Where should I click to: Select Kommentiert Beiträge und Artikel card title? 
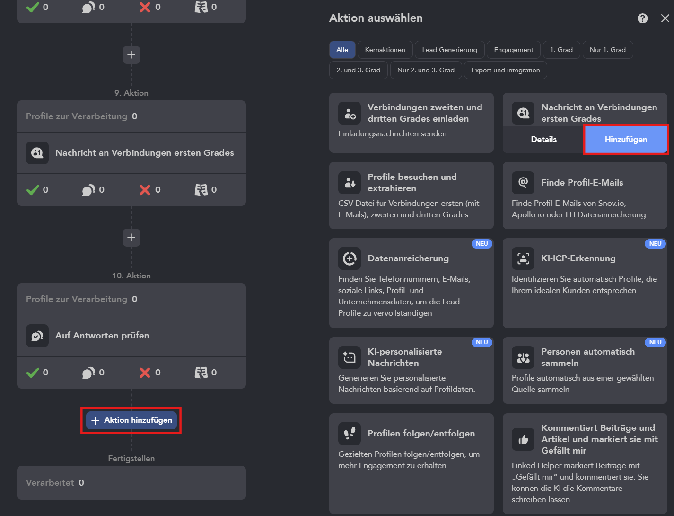pyautogui.click(x=600, y=439)
